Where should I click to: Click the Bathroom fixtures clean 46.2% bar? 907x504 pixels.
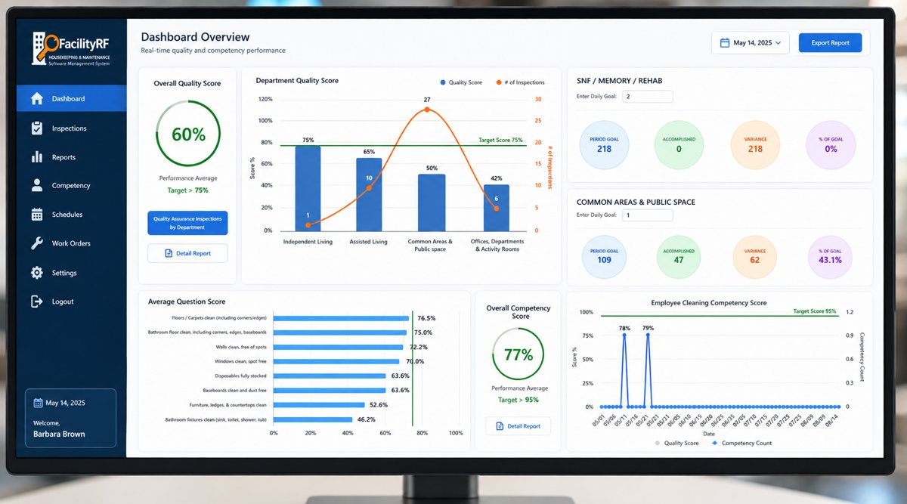pyautogui.click(x=313, y=419)
